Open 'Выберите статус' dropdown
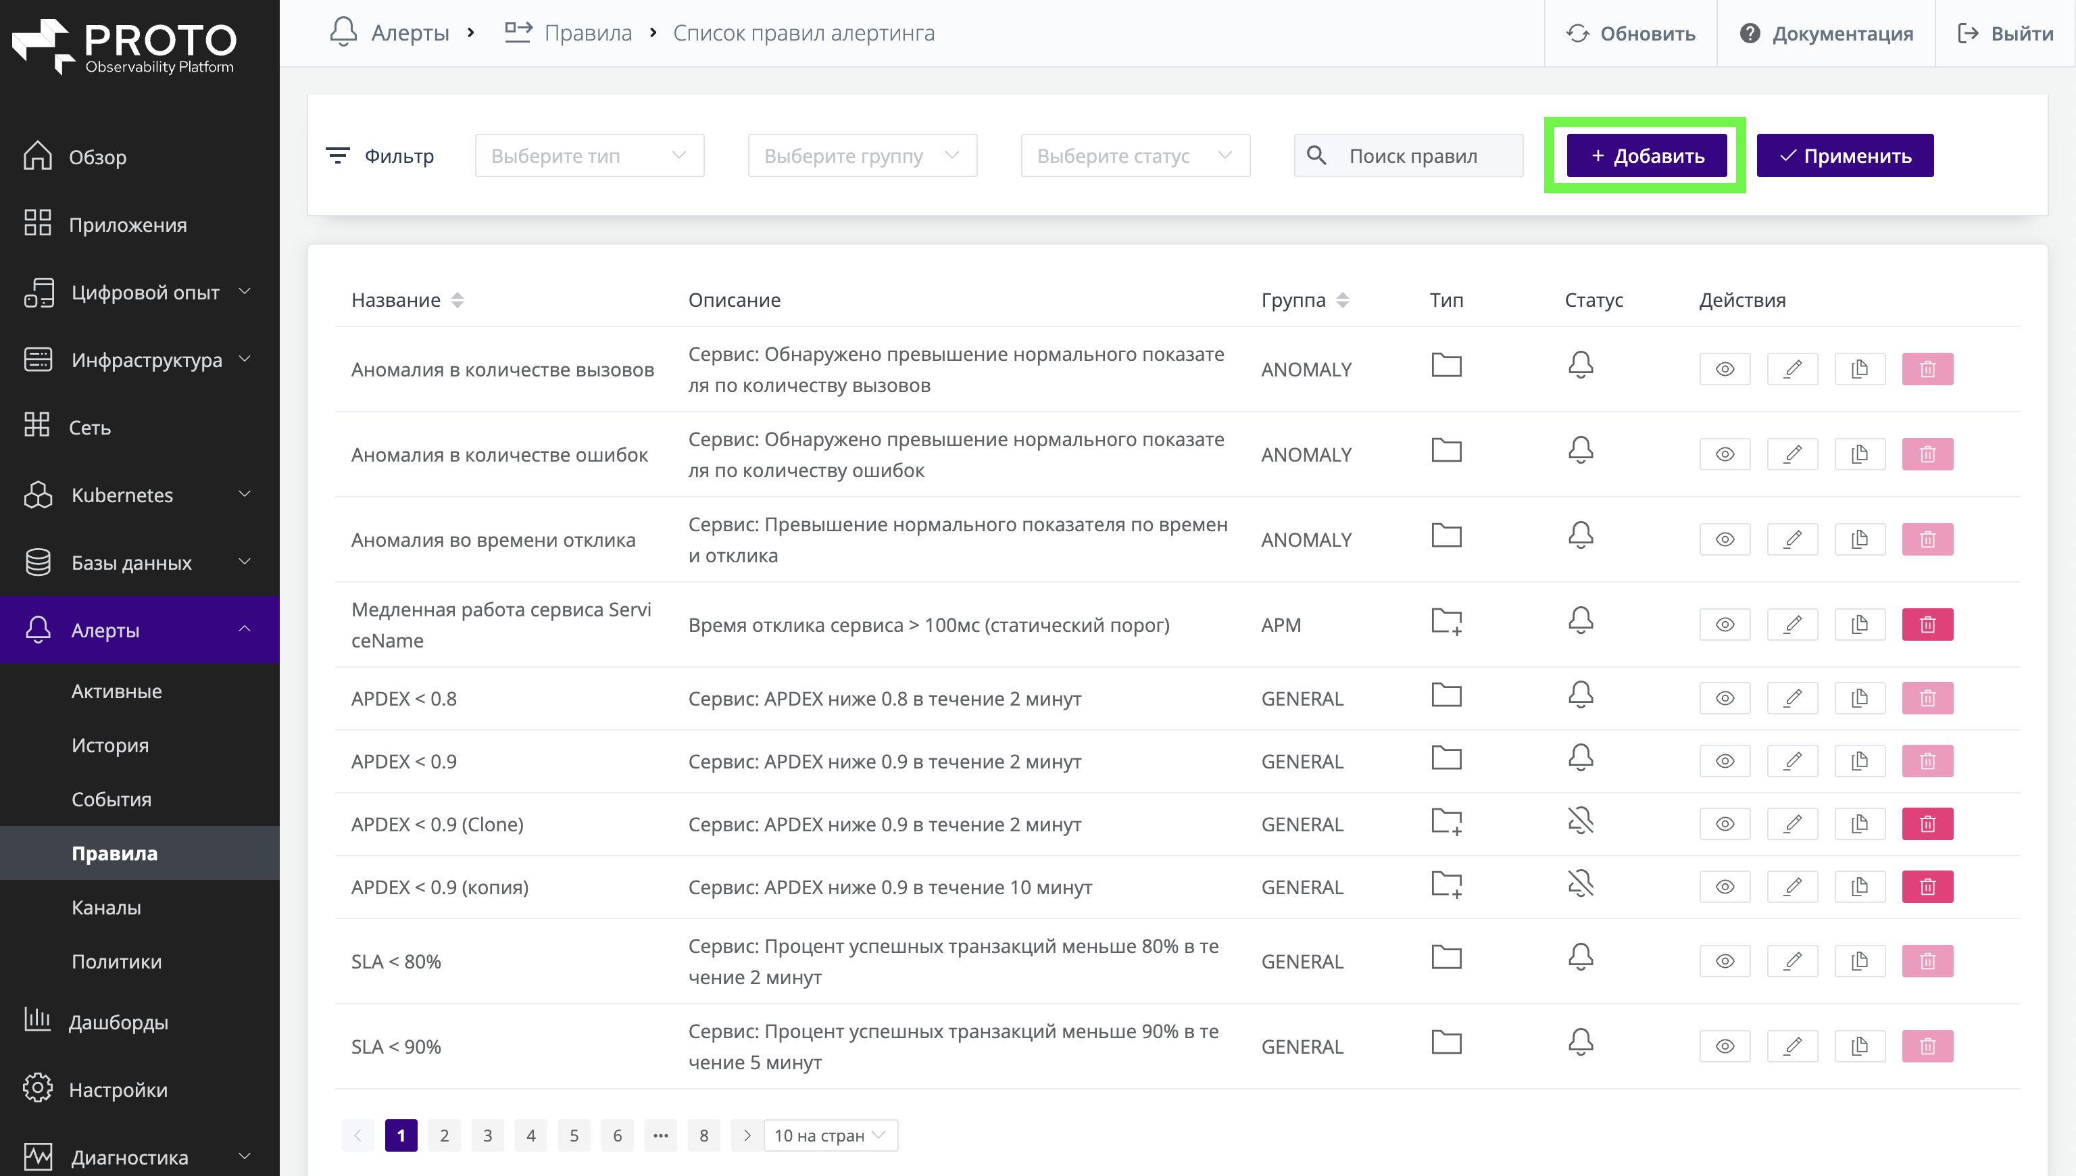Viewport: 2076px width, 1176px height. [x=1135, y=155]
